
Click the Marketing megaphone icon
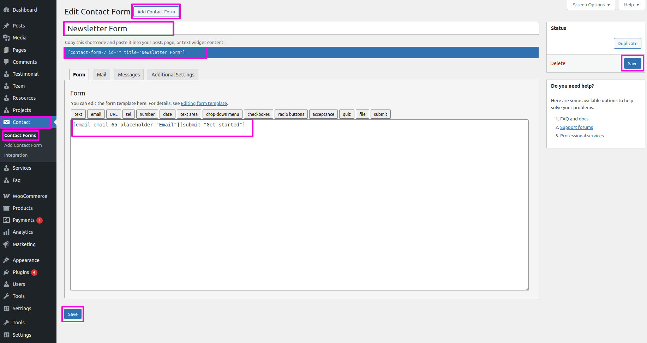click(6, 244)
